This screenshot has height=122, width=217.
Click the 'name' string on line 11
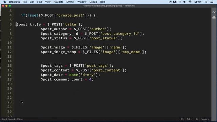tap(116, 47)
